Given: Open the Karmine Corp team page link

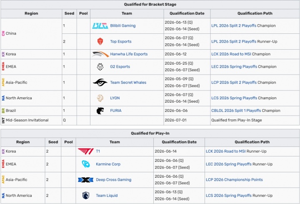Looking at the screenshot, I should [x=108, y=164].
